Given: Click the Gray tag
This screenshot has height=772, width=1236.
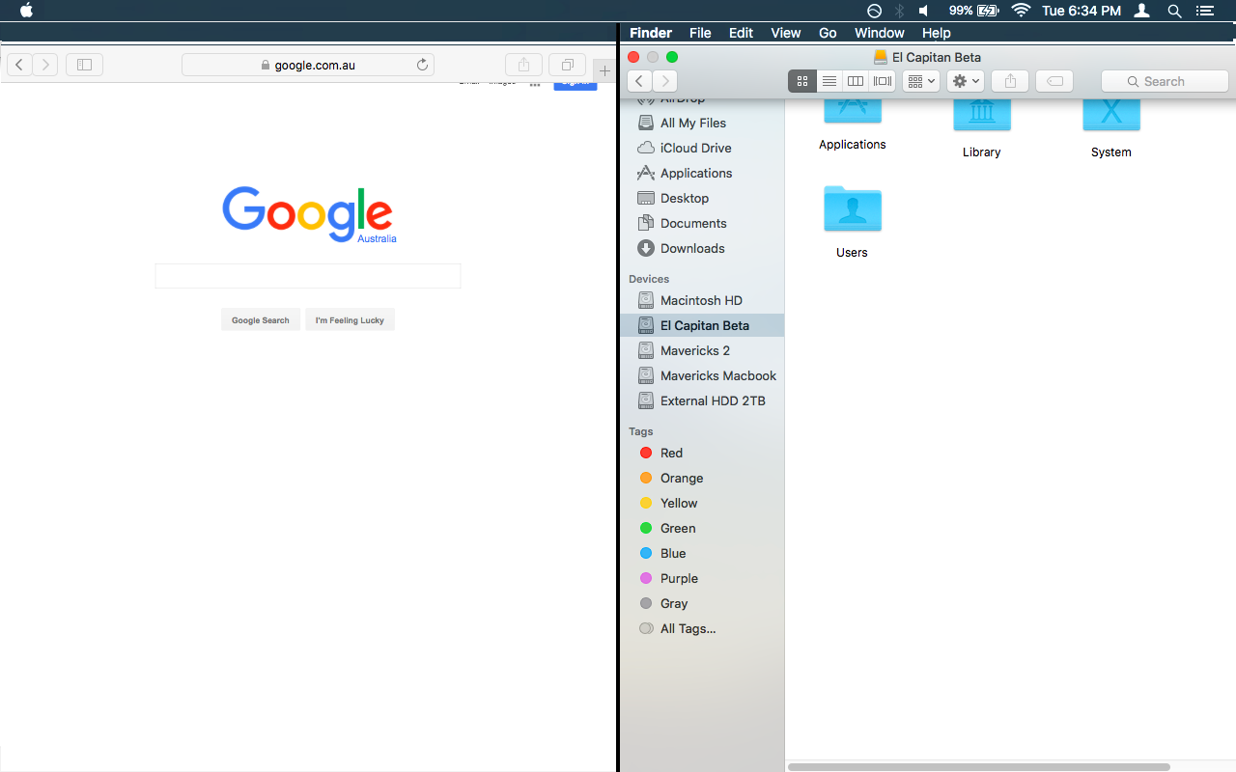Looking at the screenshot, I should [x=702, y=603].
